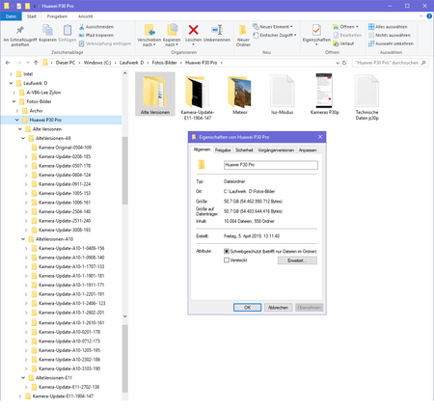Click the Erweitert button
The height and width of the screenshot is (410, 434).
tap(297, 260)
